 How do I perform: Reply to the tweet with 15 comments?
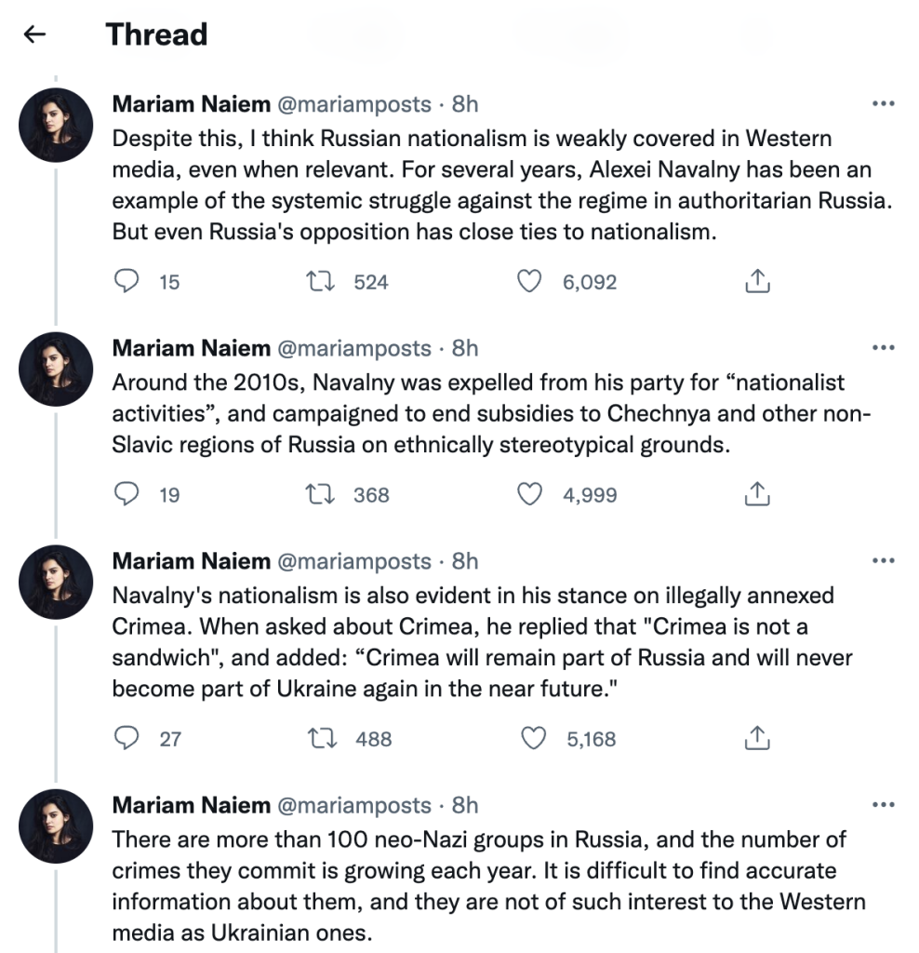click(x=127, y=281)
